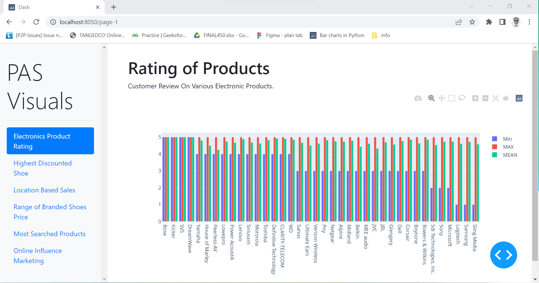The width and height of the screenshot is (539, 283).
Task: Open Plotly logo link in modebar
Action: point(519,98)
